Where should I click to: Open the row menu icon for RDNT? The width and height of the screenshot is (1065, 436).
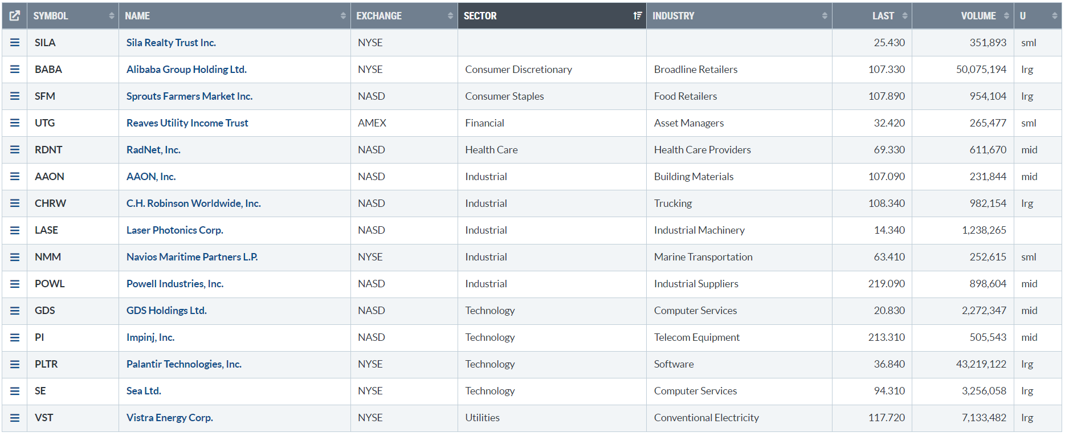[15, 150]
